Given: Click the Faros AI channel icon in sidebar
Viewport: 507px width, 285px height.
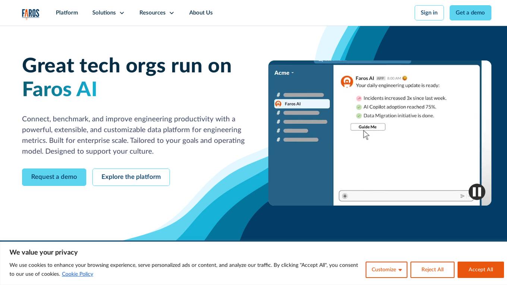Looking at the screenshot, I should tap(278, 104).
